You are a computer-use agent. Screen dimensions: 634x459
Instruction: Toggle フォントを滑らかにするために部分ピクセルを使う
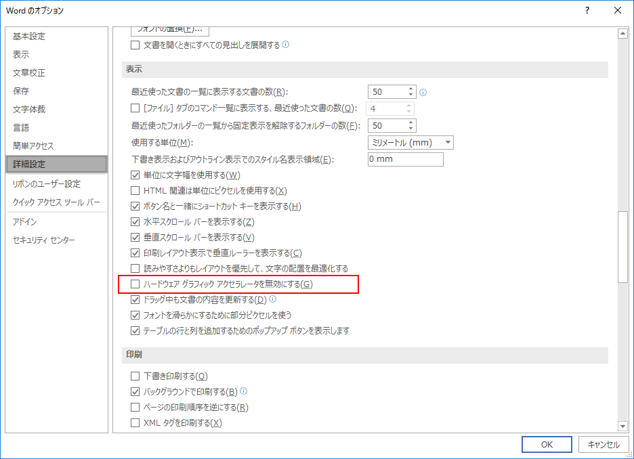click(135, 315)
